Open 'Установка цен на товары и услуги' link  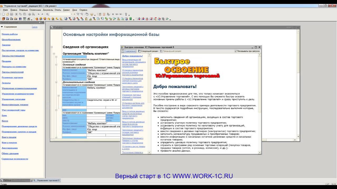(x=133, y=148)
